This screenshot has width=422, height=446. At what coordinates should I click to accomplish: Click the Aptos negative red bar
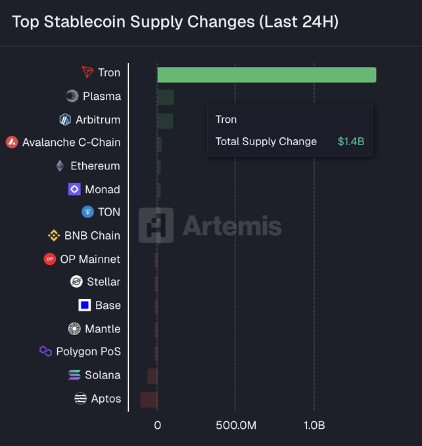pyautogui.click(x=149, y=399)
